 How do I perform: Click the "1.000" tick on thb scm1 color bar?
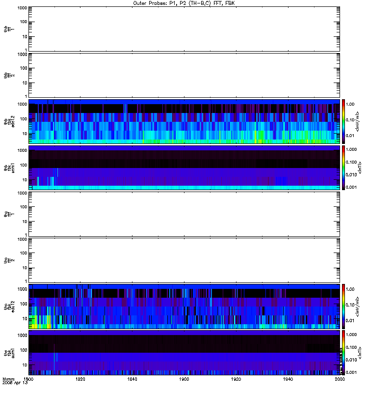351,149
